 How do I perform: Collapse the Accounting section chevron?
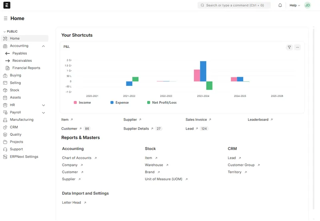pos(43,46)
